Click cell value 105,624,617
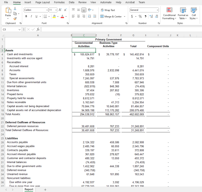This screenshot has height=192, width=202. (87, 55)
